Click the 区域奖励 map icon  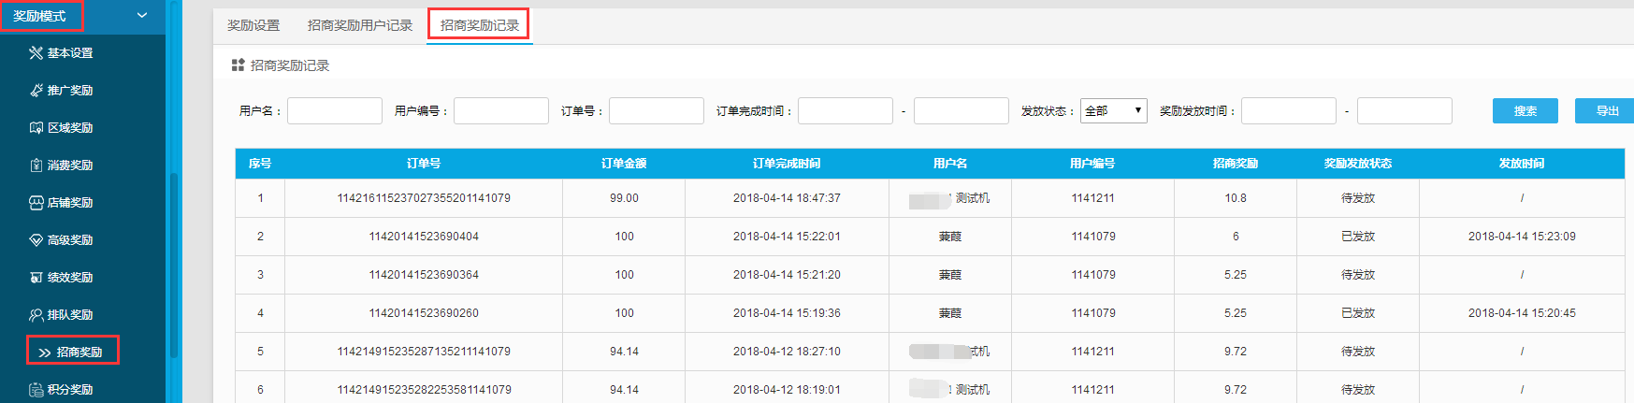click(36, 128)
